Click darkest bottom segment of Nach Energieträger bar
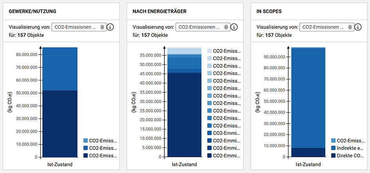Image resolution: width=370 pixels, height=173 pixels. (184, 115)
